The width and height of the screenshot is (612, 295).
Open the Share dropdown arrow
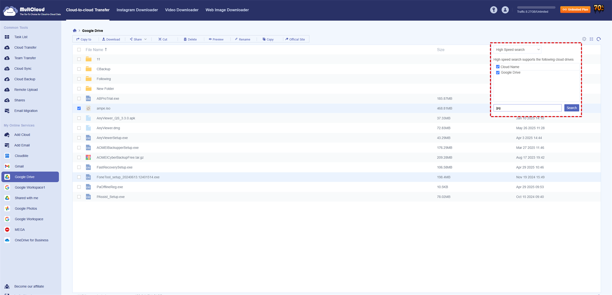pos(145,39)
